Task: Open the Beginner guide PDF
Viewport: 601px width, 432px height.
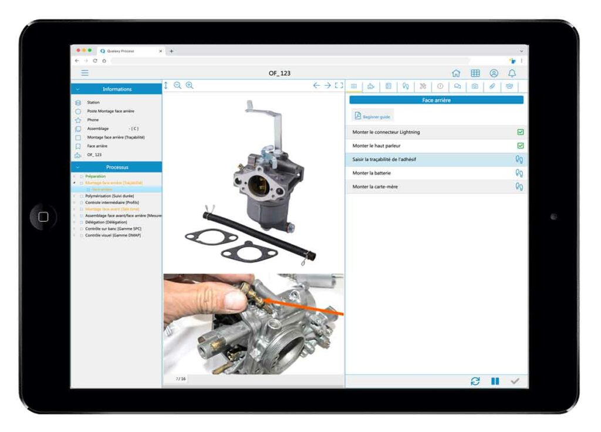Action: [x=372, y=116]
